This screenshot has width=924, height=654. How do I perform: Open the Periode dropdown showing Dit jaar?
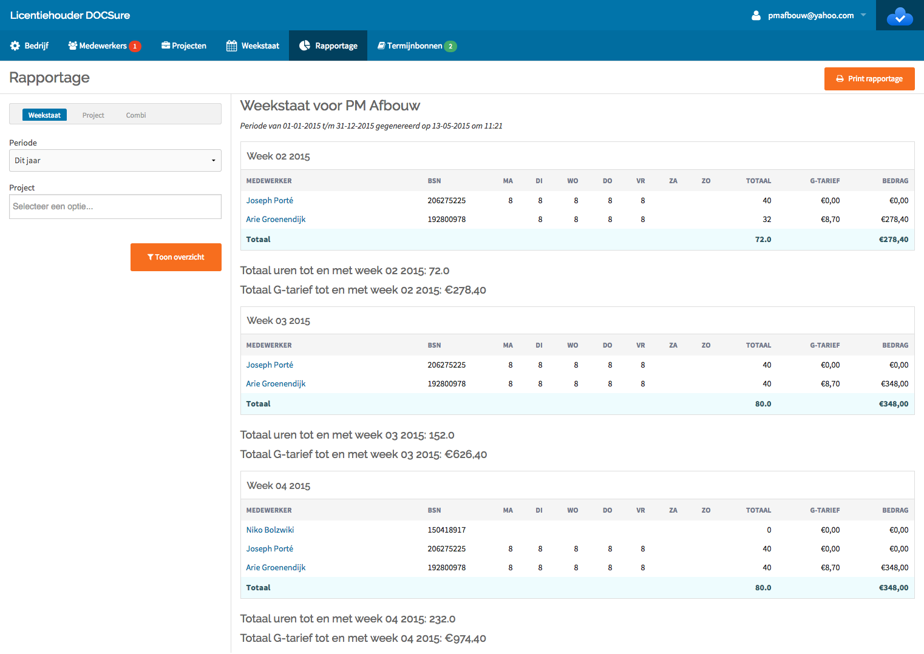coord(115,161)
